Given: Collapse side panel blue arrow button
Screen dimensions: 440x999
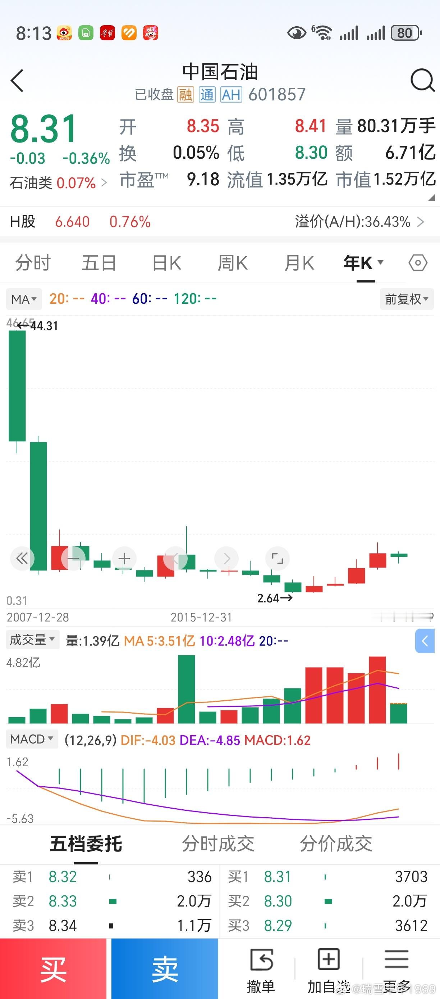Looking at the screenshot, I should (425, 641).
